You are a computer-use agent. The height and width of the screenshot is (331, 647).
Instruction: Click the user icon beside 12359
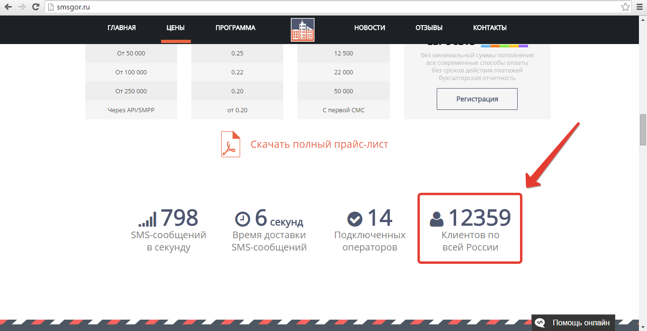437,219
